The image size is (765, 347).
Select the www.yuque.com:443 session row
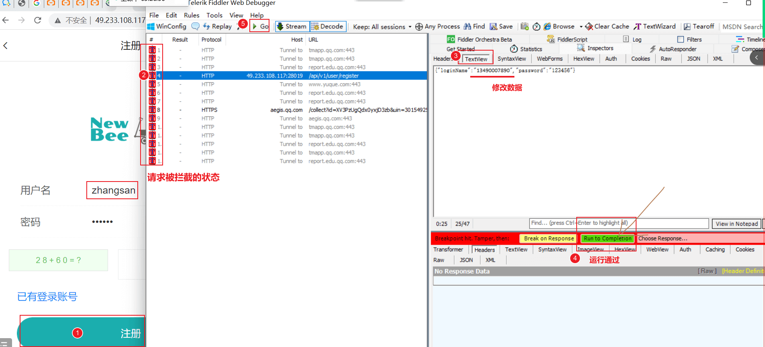point(287,84)
